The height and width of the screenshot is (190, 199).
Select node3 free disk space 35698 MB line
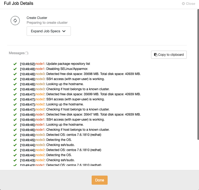[x=80, y=74]
